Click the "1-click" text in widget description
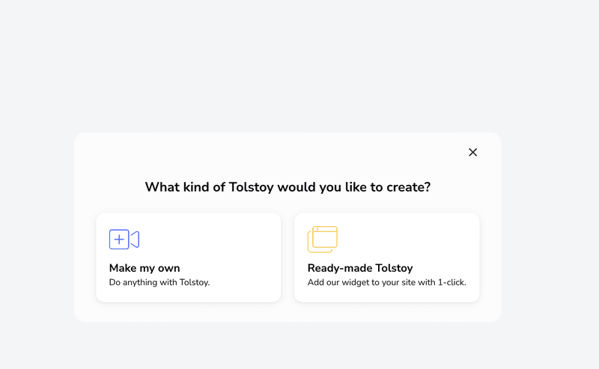The height and width of the screenshot is (369, 599). coord(451,283)
